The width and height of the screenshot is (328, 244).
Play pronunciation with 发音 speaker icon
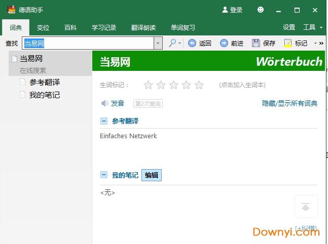[104, 103]
